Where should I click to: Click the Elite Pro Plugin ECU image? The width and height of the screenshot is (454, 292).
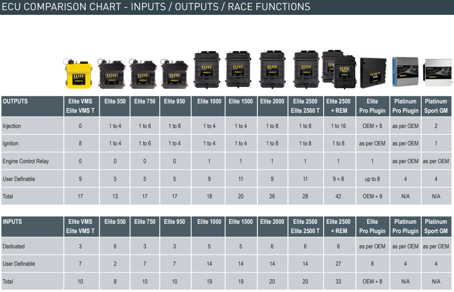(x=373, y=73)
